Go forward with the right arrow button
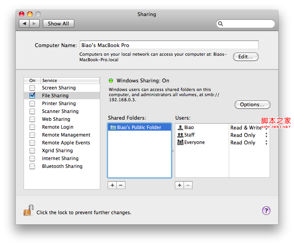 (34, 24)
